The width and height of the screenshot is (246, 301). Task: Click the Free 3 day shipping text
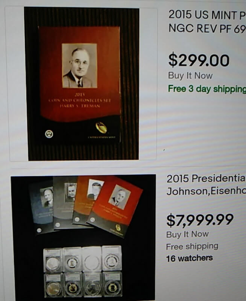(207, 89)
